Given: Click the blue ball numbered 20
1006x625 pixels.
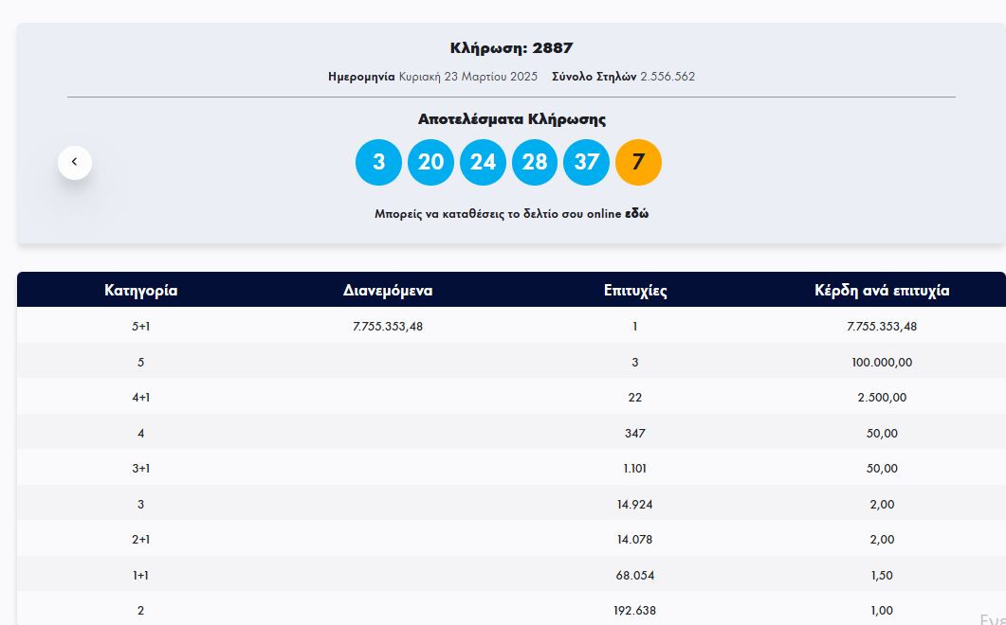Looking at the screenshot, I should (x=430, y=162).
